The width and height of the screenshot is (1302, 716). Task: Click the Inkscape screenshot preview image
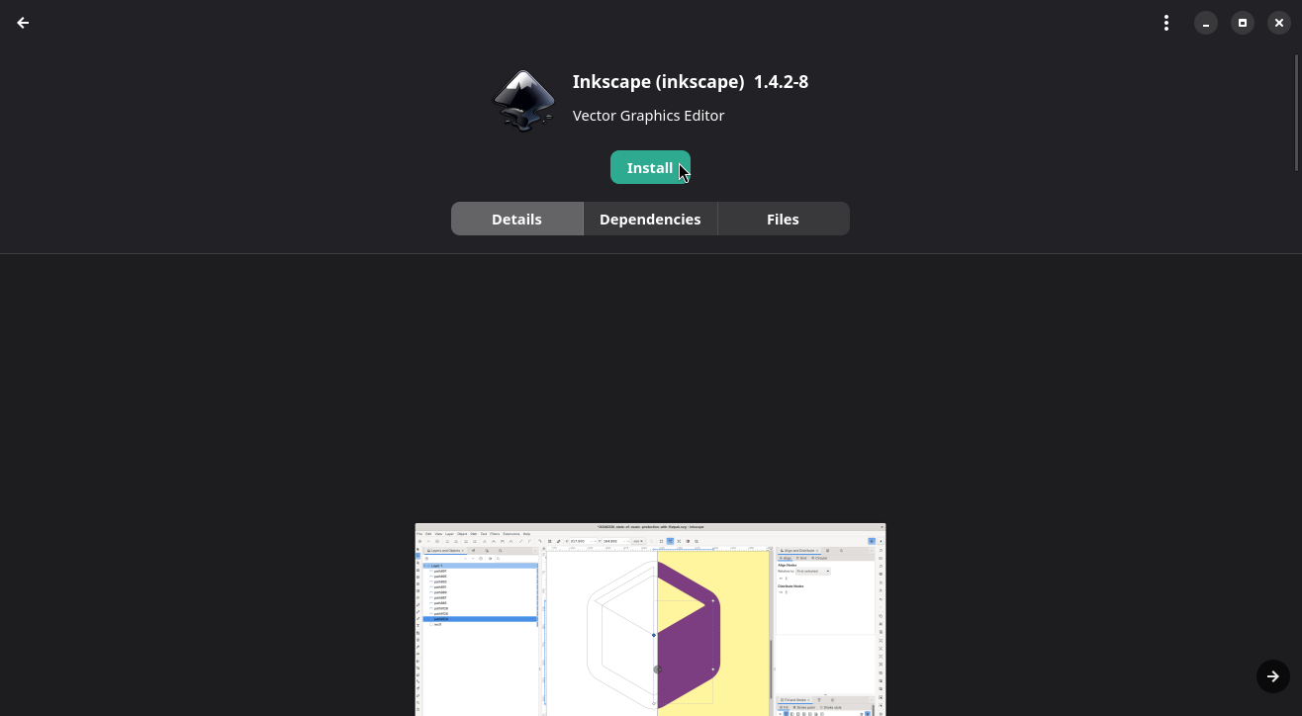coord(650,619)
